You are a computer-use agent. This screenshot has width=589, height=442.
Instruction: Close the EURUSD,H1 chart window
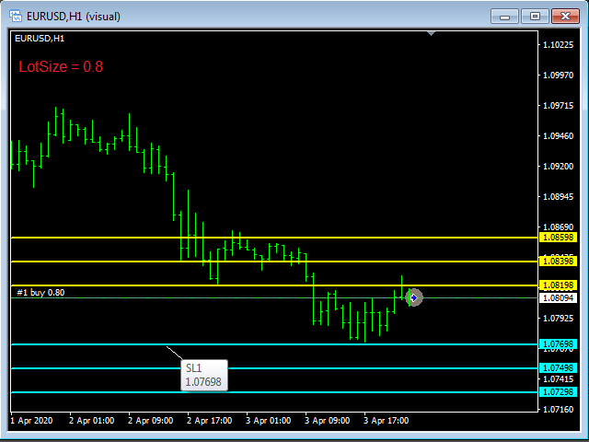pyautogui.click(x=565, y=17)
